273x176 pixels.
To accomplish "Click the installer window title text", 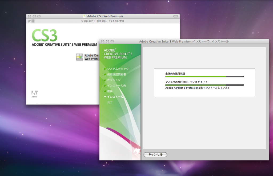I will pyautogui.click(x=184, y=41).
